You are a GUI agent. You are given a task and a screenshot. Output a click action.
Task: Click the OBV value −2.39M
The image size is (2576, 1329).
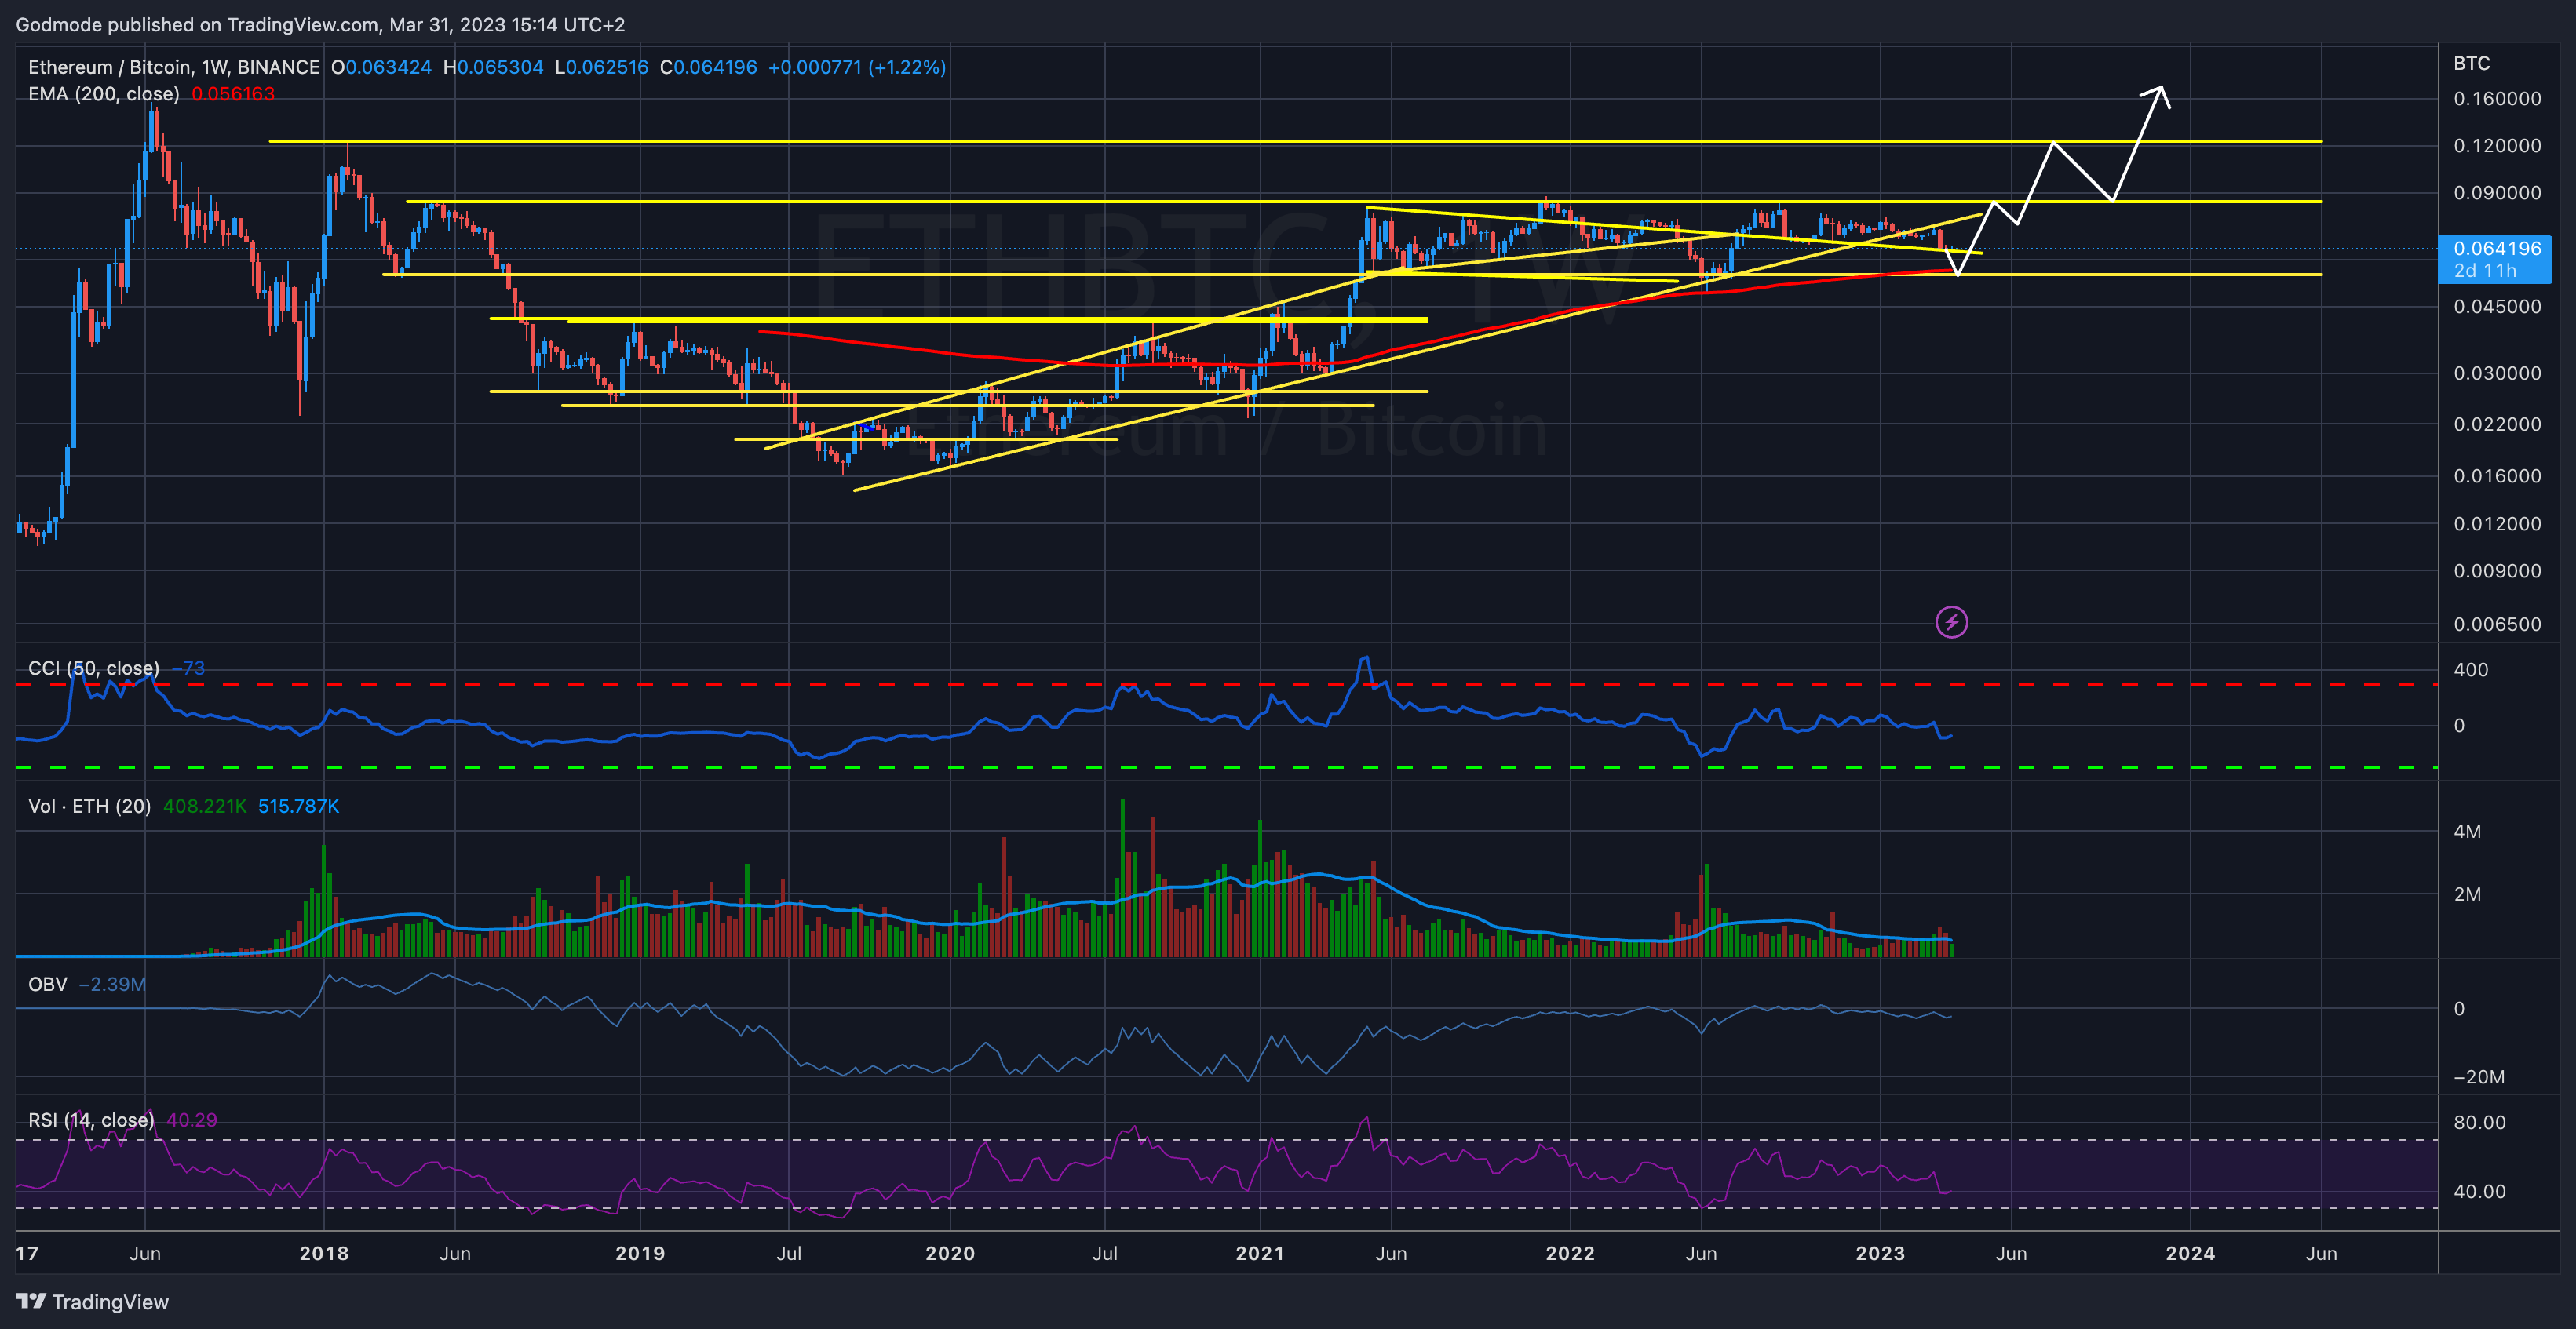click(x=112, y=985)
